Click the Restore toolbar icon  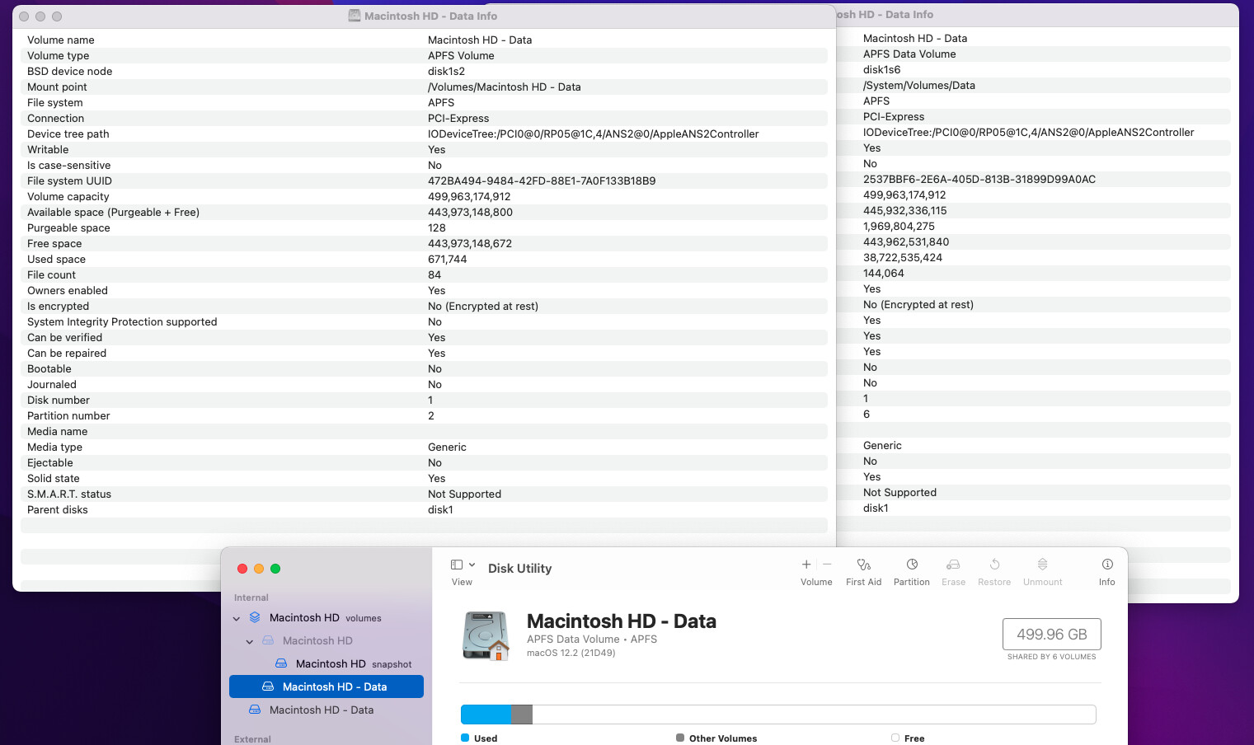click(994, 565)
